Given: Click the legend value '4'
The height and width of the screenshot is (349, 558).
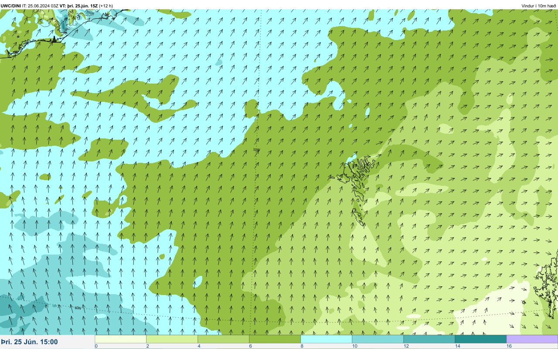Looking at the screenshot, I should point(199,346).
